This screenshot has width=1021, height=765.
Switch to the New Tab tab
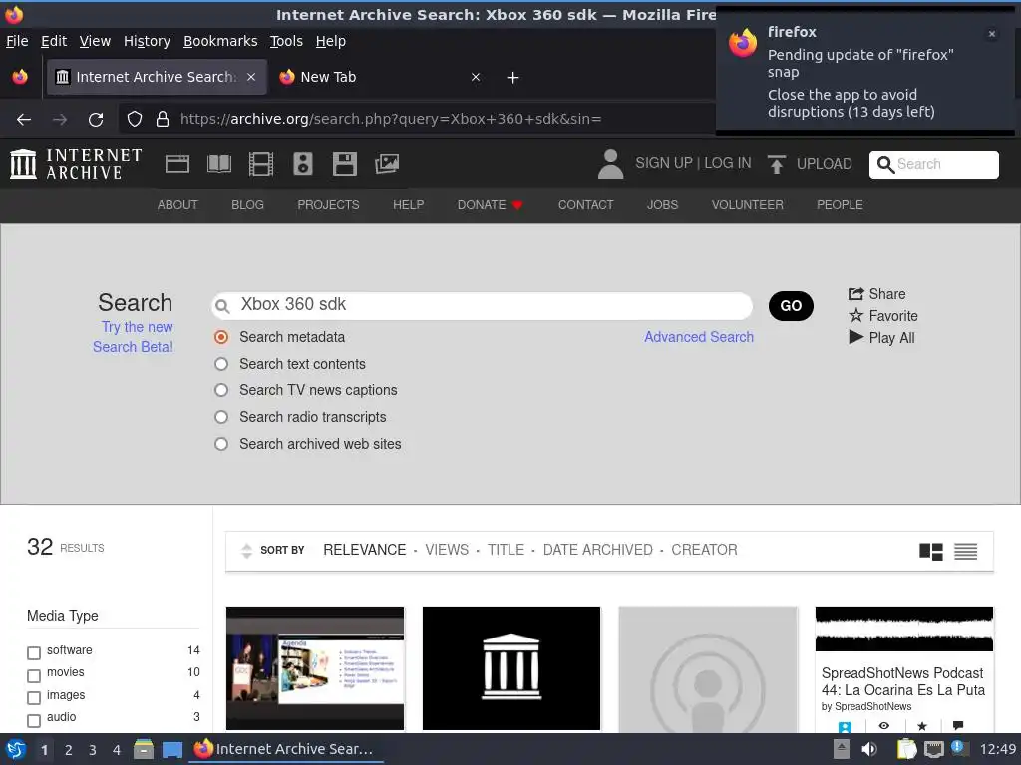(381, 77)
